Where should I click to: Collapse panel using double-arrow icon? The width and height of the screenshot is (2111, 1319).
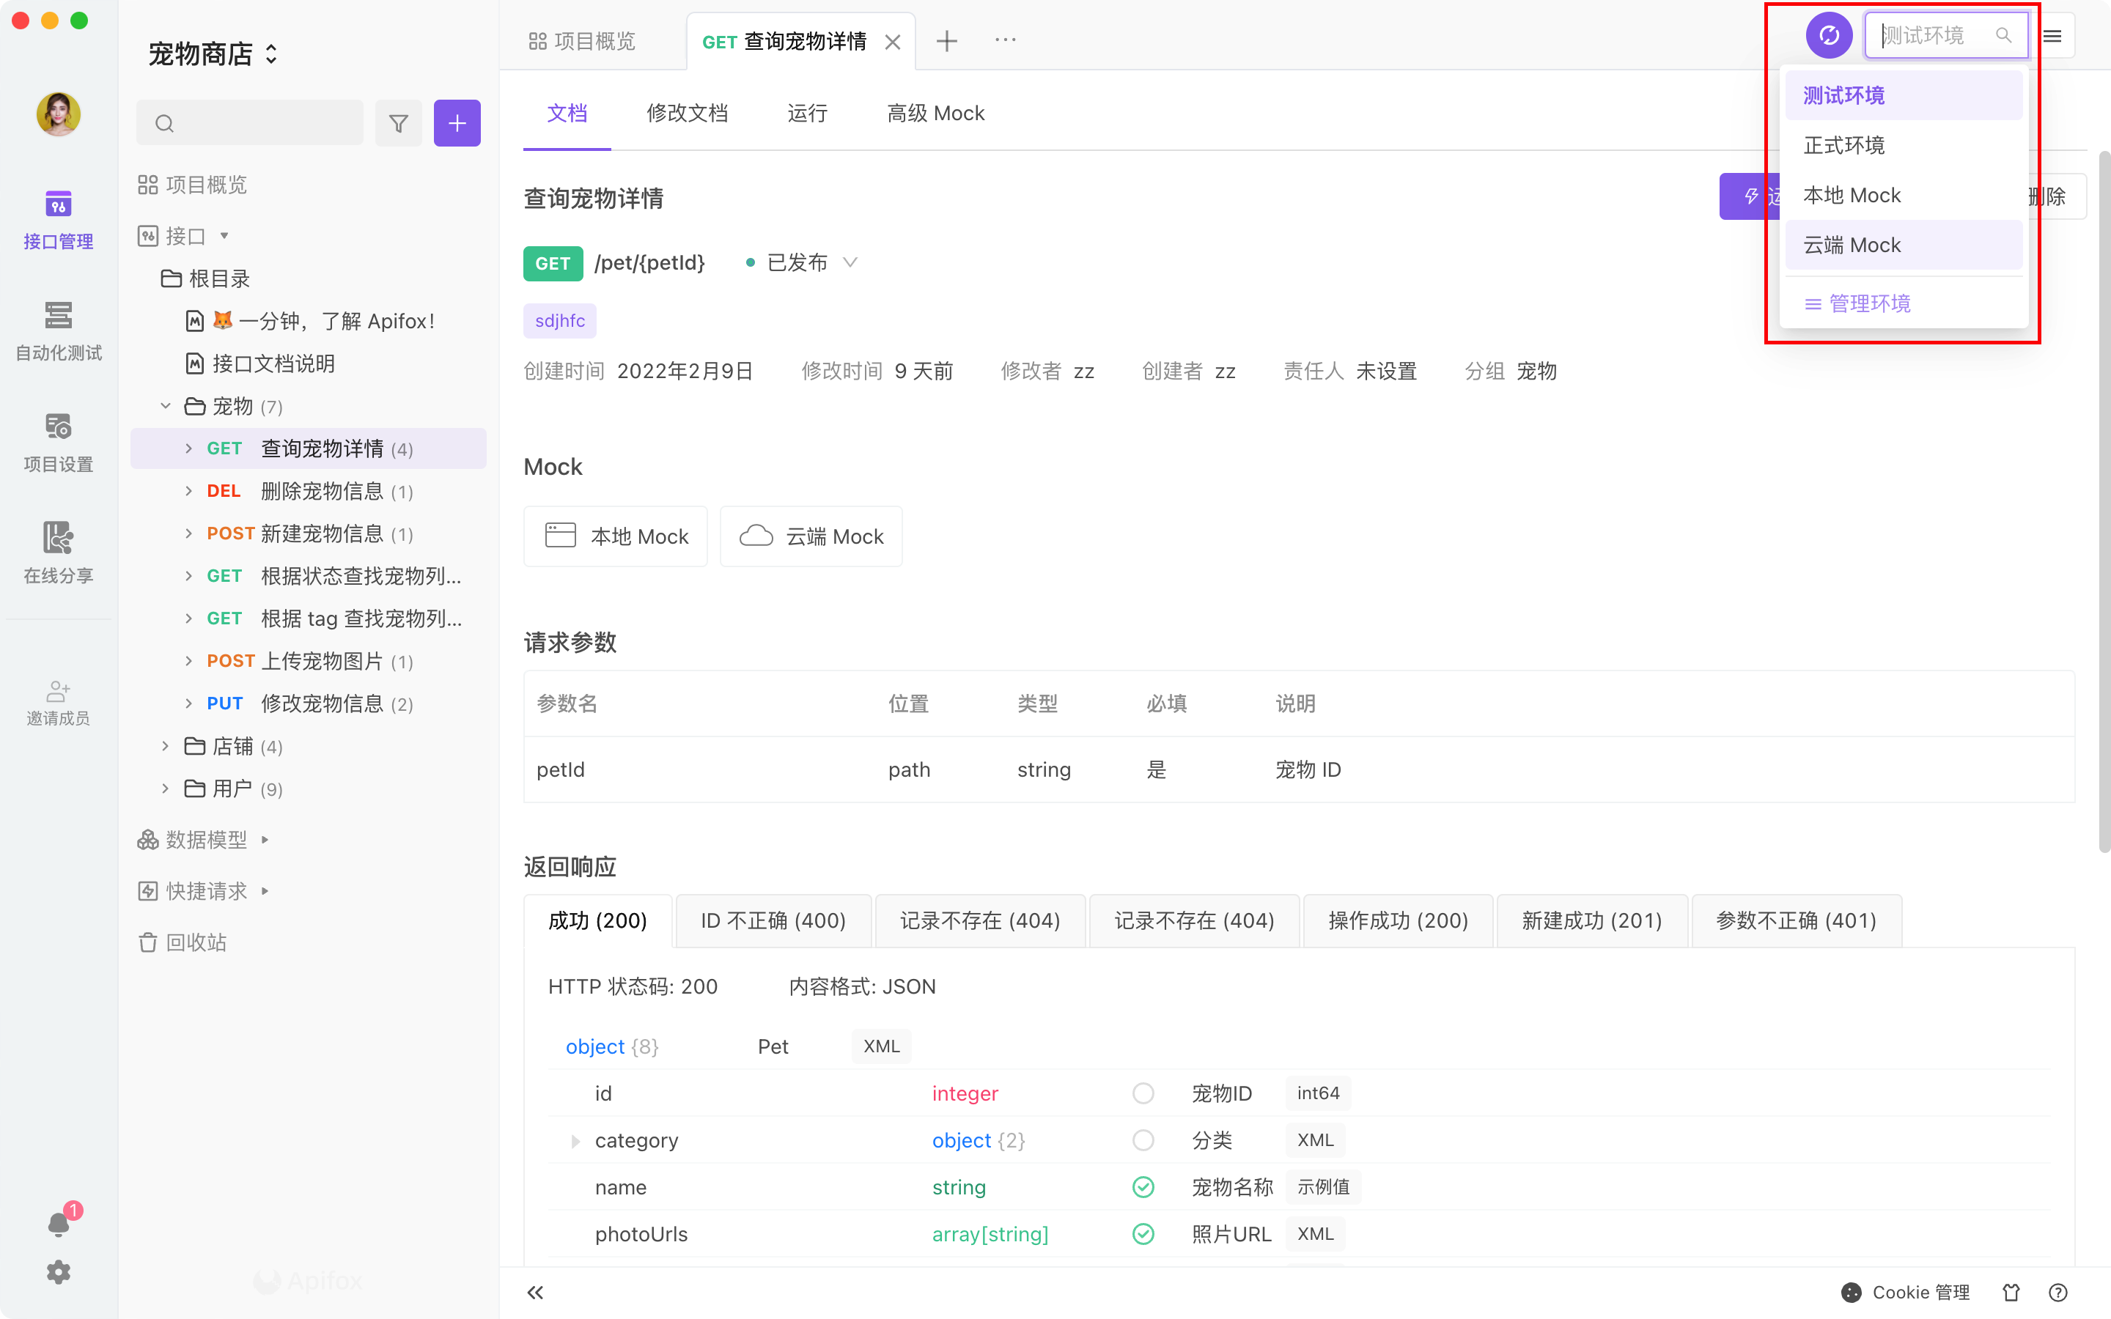coord(536,1292)
